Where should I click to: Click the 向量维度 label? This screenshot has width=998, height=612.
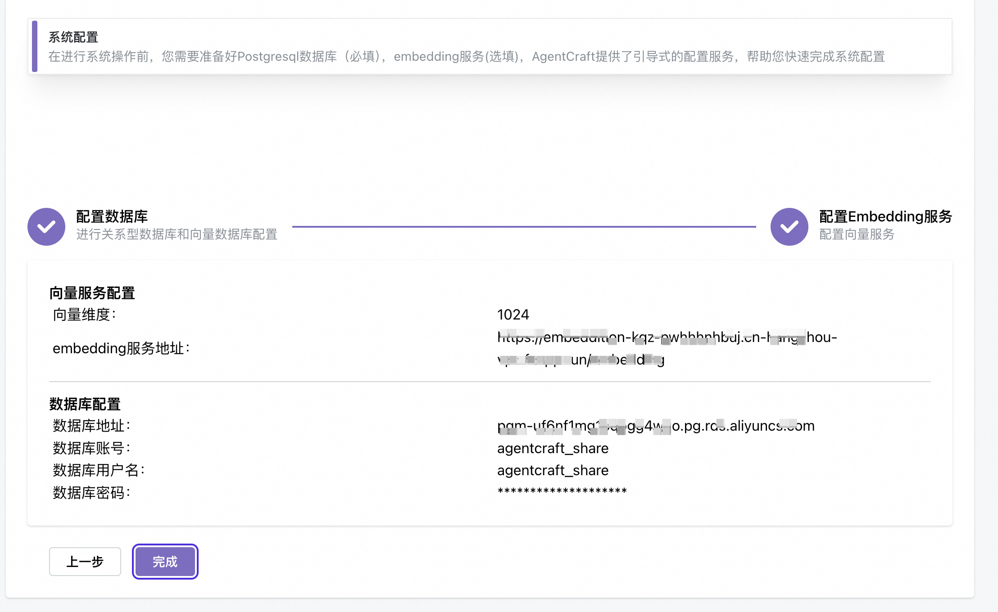84,315
